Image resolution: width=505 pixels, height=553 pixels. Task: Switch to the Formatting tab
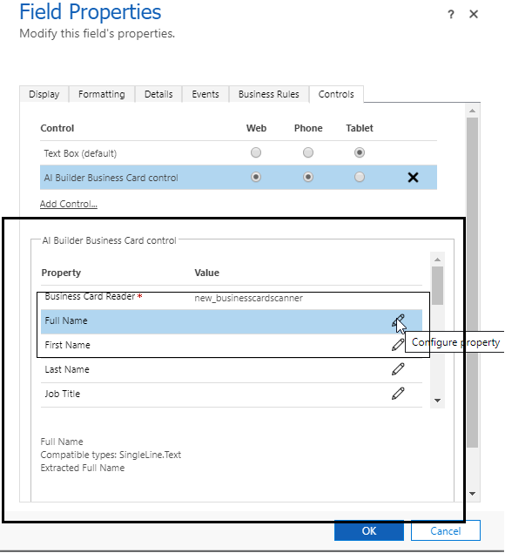[x=102, y=94]
